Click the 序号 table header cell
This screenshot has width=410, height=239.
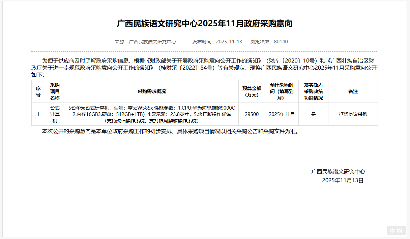pyautogui.click(x=38, y=91)
